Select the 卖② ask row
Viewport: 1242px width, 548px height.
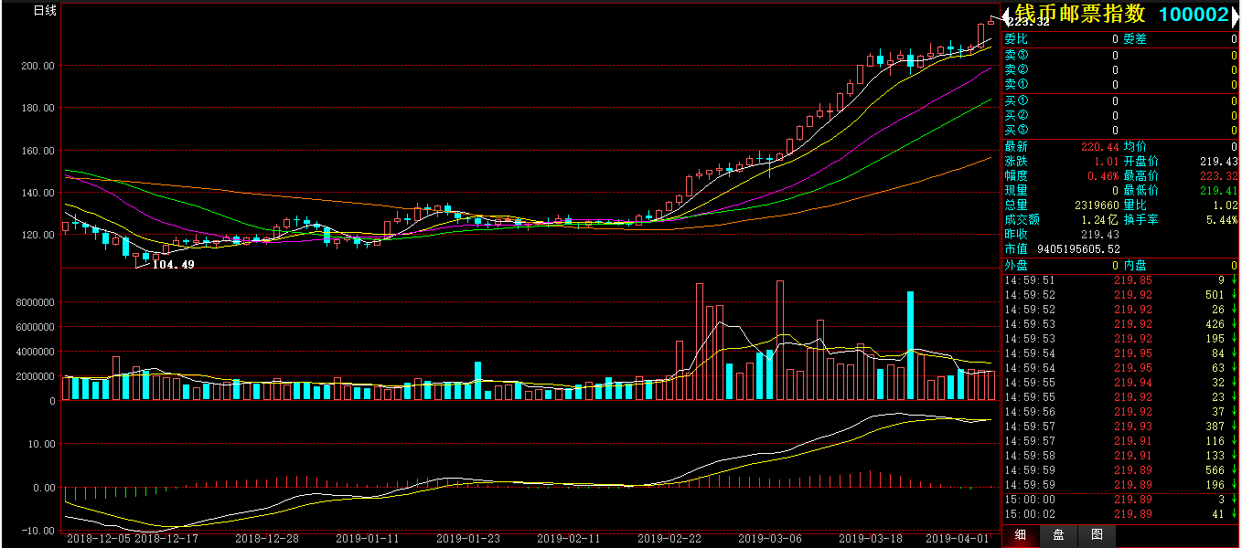tap(1120, 69)
